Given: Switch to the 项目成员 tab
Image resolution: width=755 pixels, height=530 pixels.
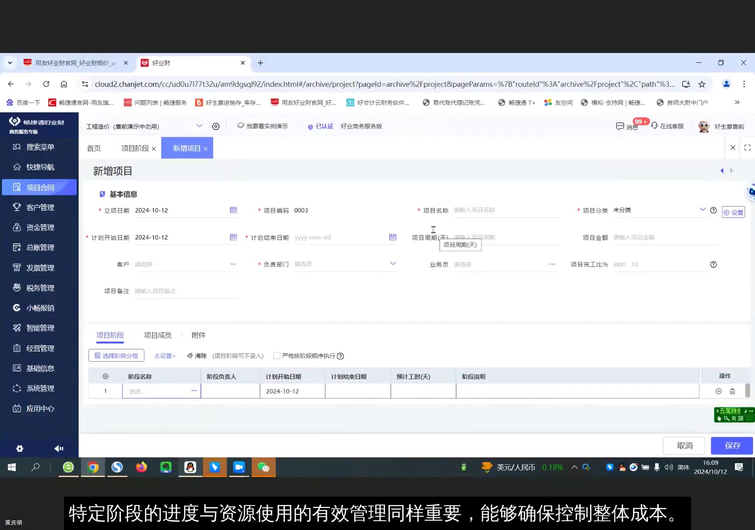Looking at the screenshot, I should click(157, 335).
